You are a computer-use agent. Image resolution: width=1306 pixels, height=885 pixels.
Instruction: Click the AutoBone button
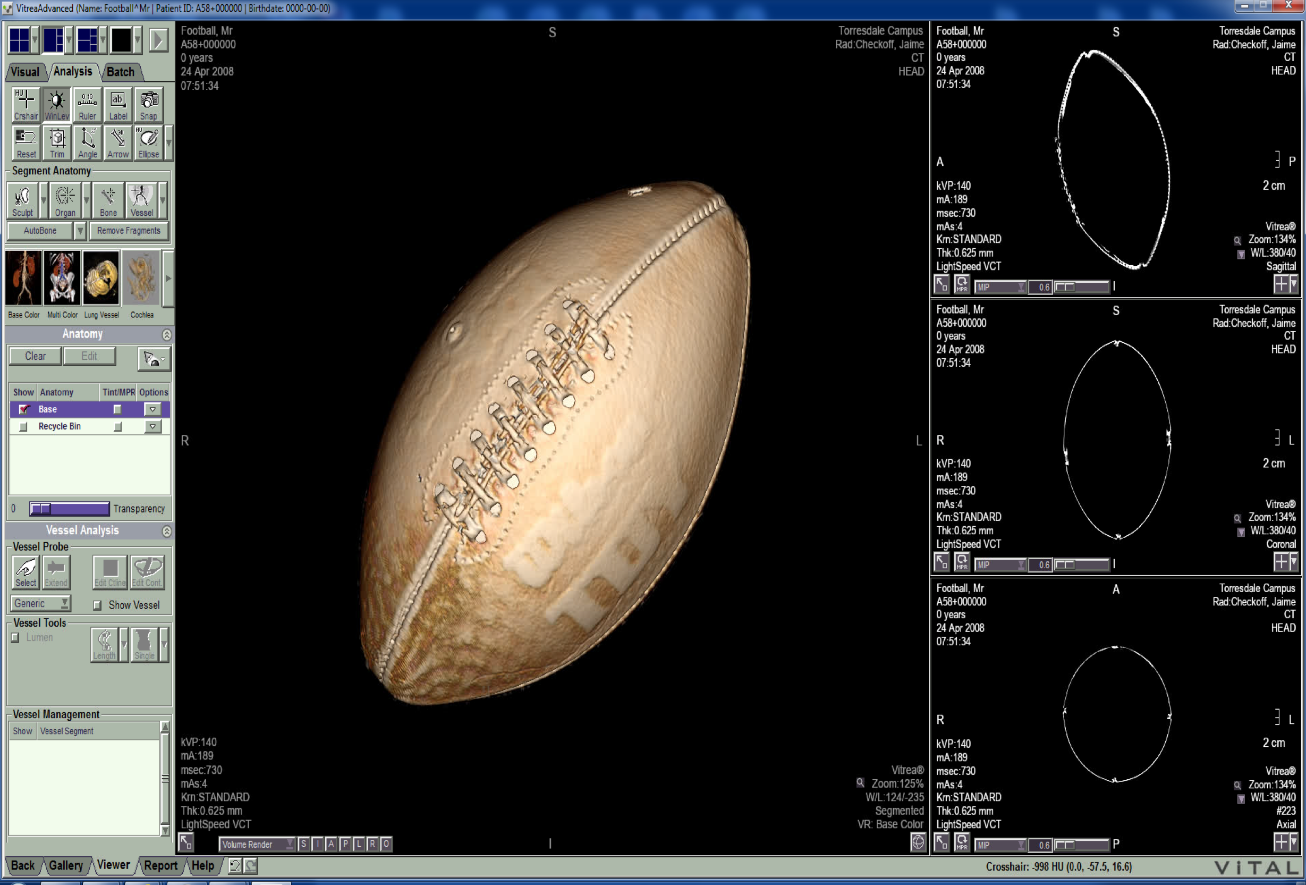coord(40,231)
